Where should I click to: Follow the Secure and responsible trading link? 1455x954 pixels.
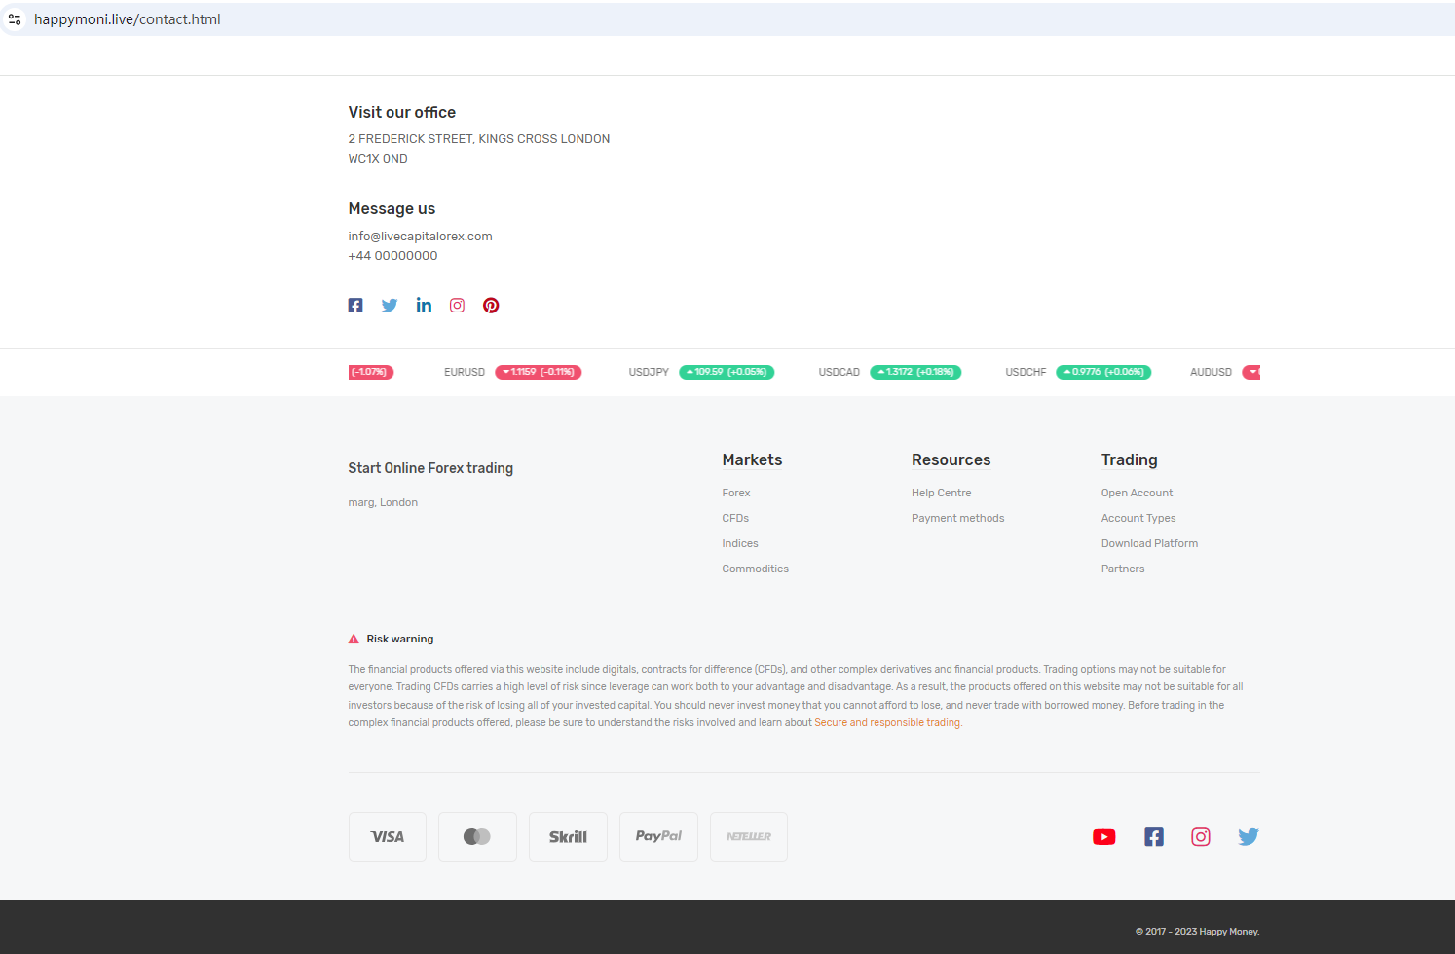887,723
